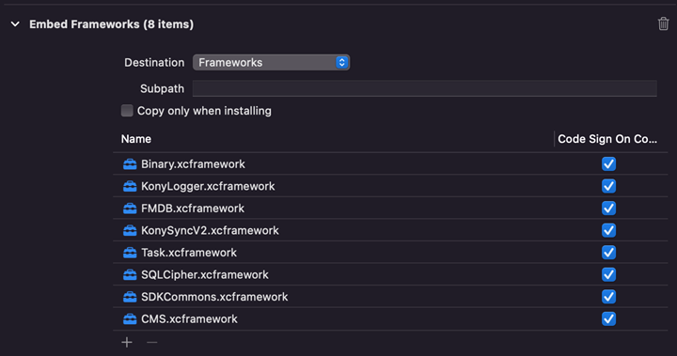Screen dimensions: 677x356
Task: Click the CMS.xcframework toolbox icon
Action: click(x=130, y=319)
